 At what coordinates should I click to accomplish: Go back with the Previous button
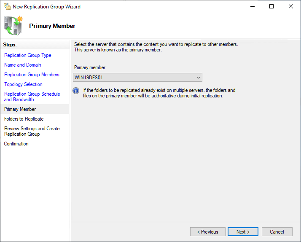[208, 232]
